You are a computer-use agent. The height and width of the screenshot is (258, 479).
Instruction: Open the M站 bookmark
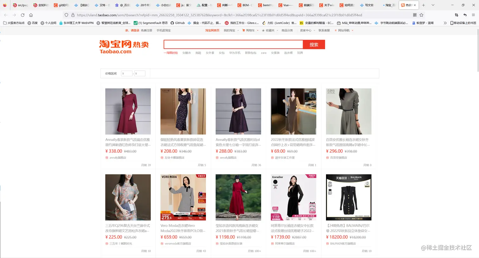coord(354,23)
